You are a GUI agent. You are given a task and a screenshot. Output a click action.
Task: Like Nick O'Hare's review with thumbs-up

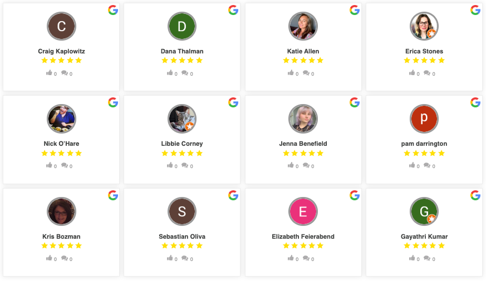49,165
